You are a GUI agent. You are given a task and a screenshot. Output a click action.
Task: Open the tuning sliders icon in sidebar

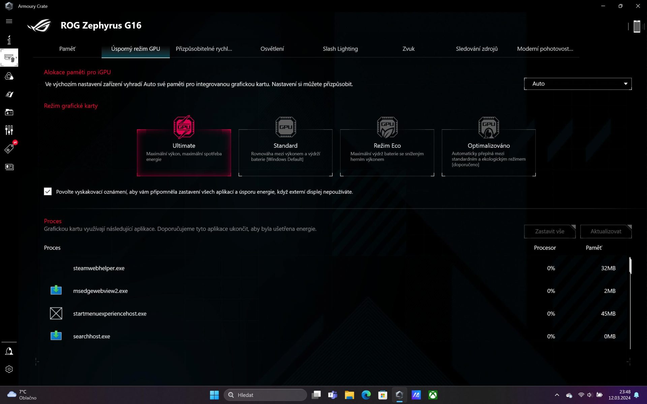pyautogui.click(x=9, y=130)
